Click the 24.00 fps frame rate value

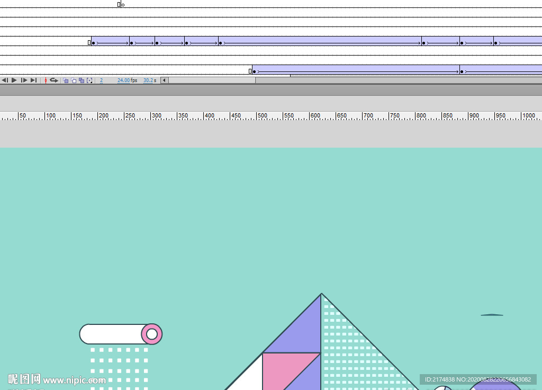(x=127, y=80)
